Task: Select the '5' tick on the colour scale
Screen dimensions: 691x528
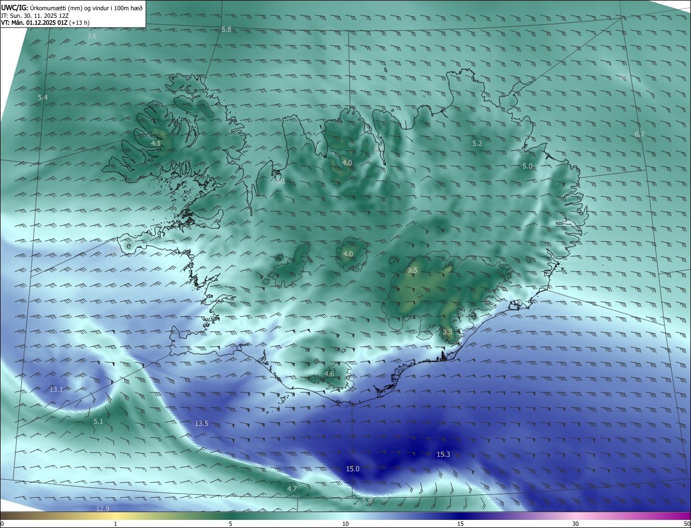Action: (231, 524)
